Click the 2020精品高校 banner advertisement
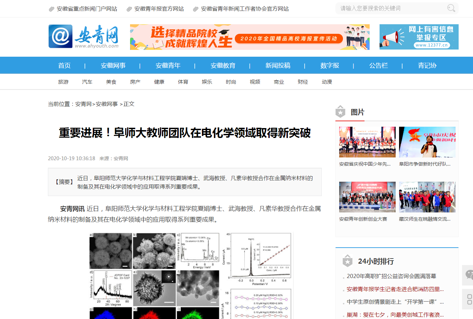473x319 pixels. (250, 37)
